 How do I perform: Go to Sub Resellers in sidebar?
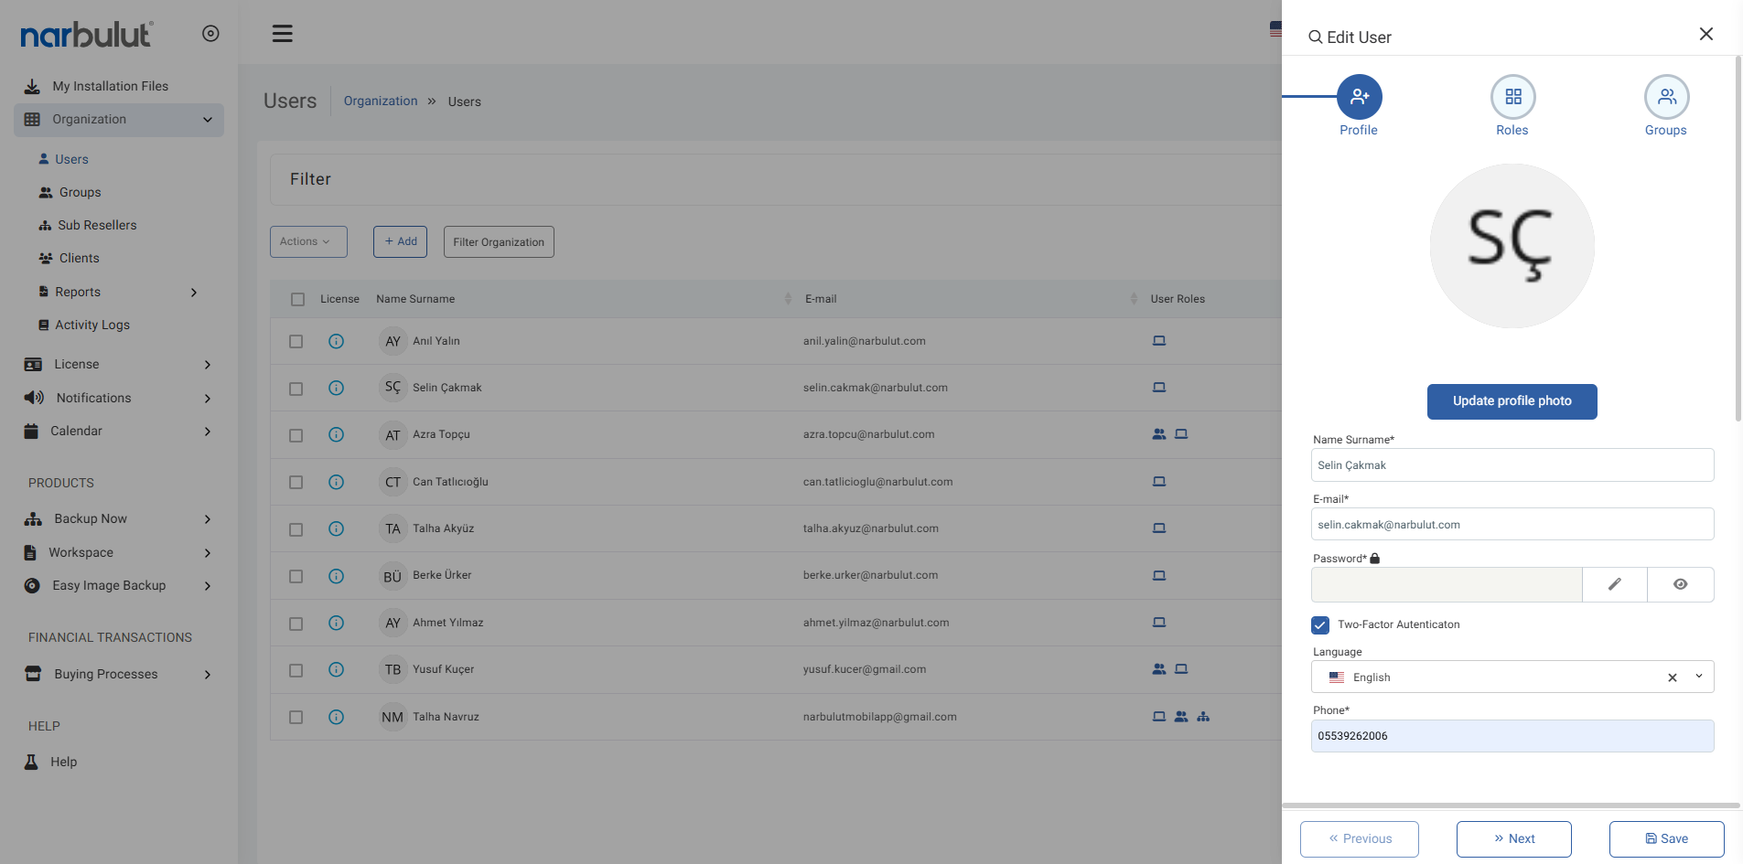[x=96, y=225]
